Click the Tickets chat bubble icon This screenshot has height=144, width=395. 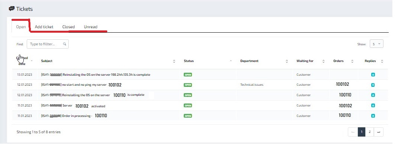(x=12, y=9)
